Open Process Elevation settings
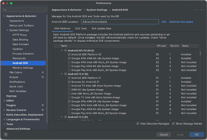The image size is (207, 140). pos(23,54)
